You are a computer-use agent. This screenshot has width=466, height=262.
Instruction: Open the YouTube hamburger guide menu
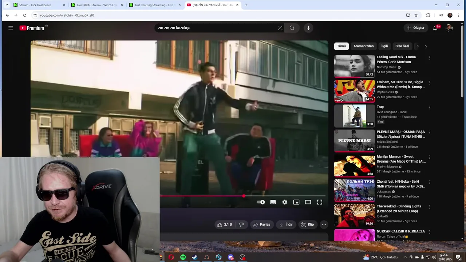[11, 28]
